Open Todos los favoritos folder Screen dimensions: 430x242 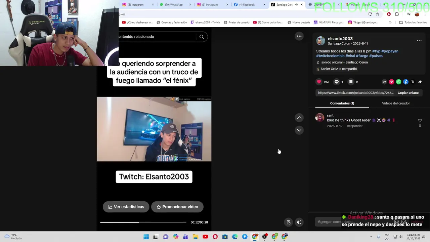coord(413,23)
